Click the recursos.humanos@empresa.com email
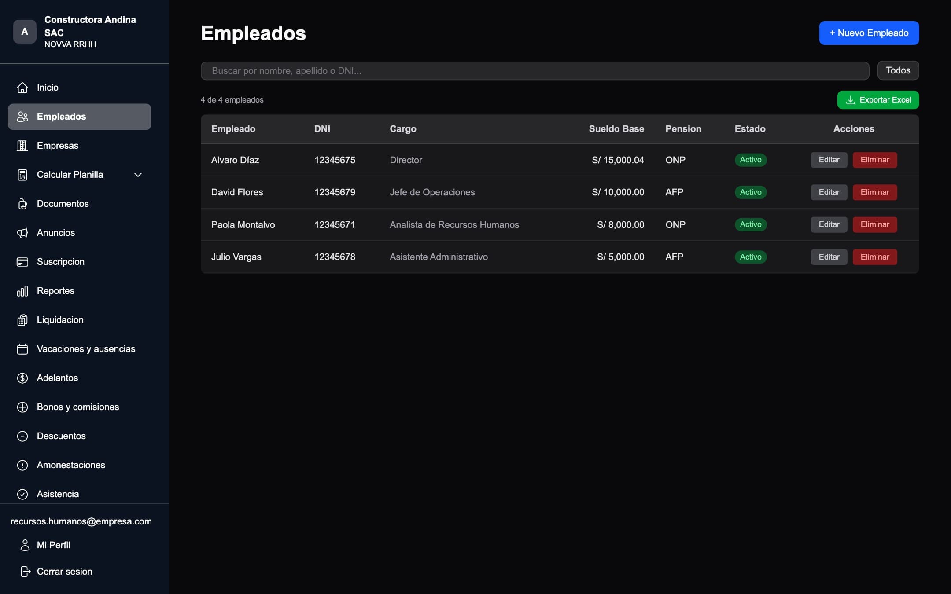This screenshot has width=951, height=594. tap(81, 521)
